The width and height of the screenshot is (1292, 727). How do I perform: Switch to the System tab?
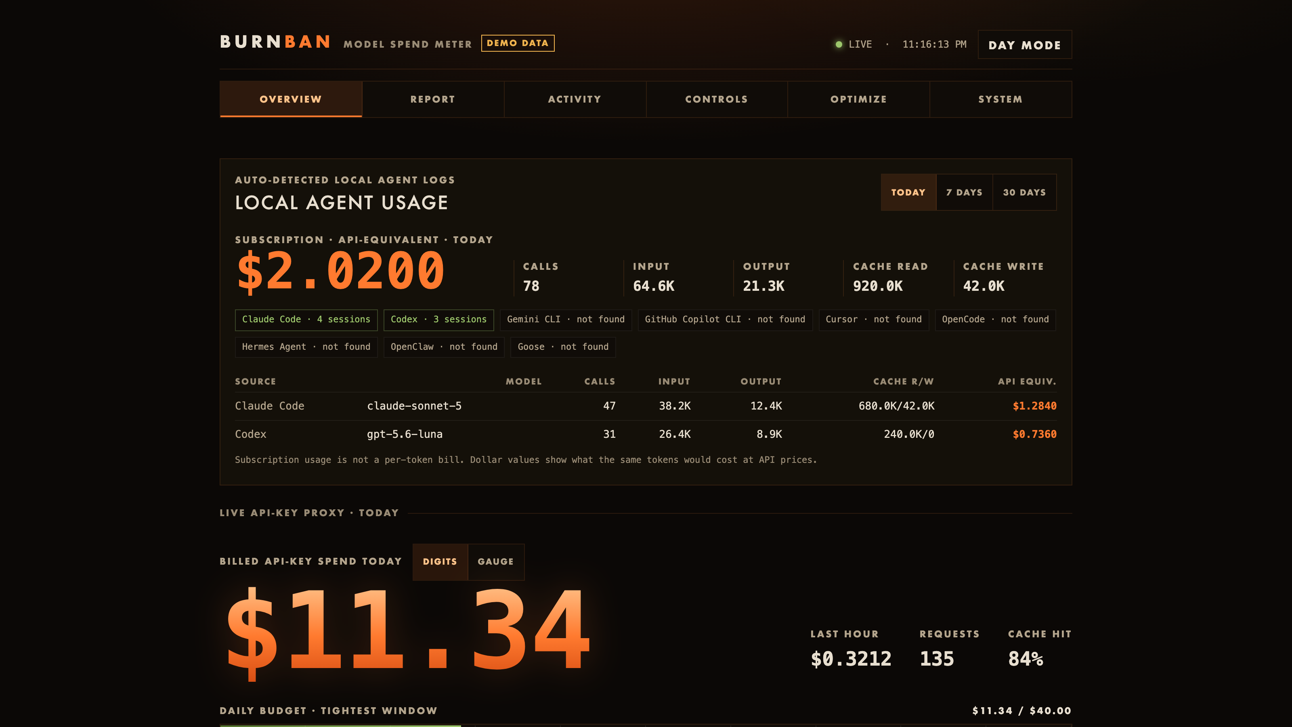[1000, 99]
